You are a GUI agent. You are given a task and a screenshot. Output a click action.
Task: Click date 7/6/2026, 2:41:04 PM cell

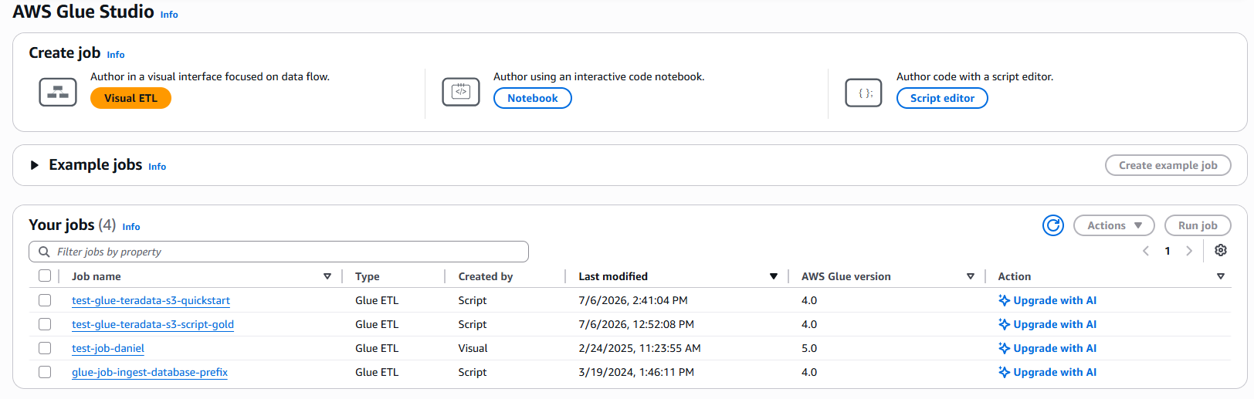click(x=633, y=300)
